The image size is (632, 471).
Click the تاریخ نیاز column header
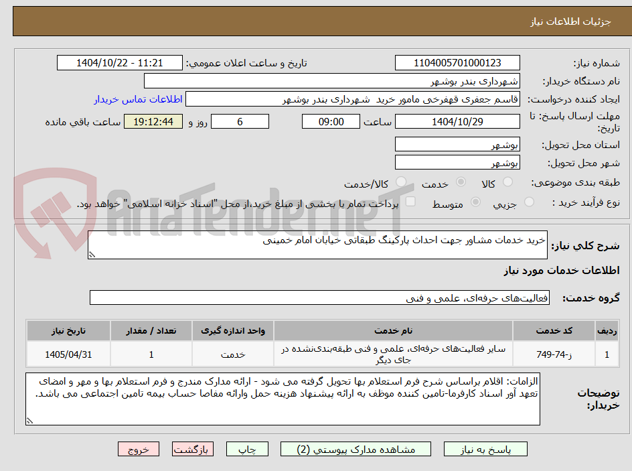(x=68, y=331)
